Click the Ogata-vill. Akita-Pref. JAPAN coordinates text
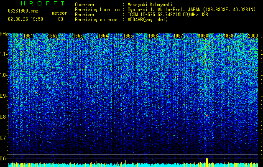263x167 pixels. click(x=192, y=10)
